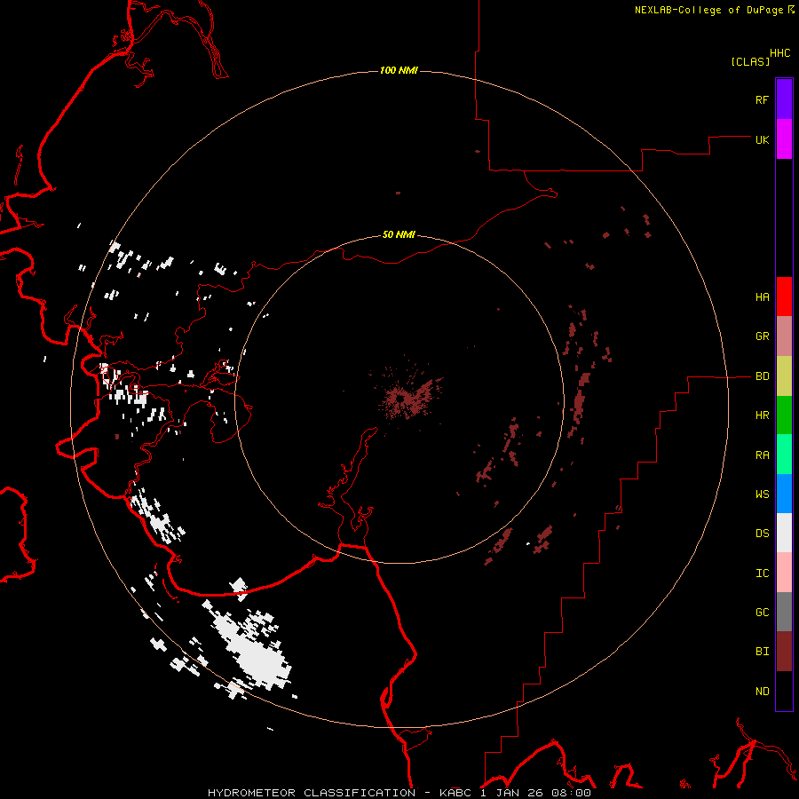Click the DS white legend swatch
Image resolution: width=799 pixels, height=799 pixels.
[784, 533]
